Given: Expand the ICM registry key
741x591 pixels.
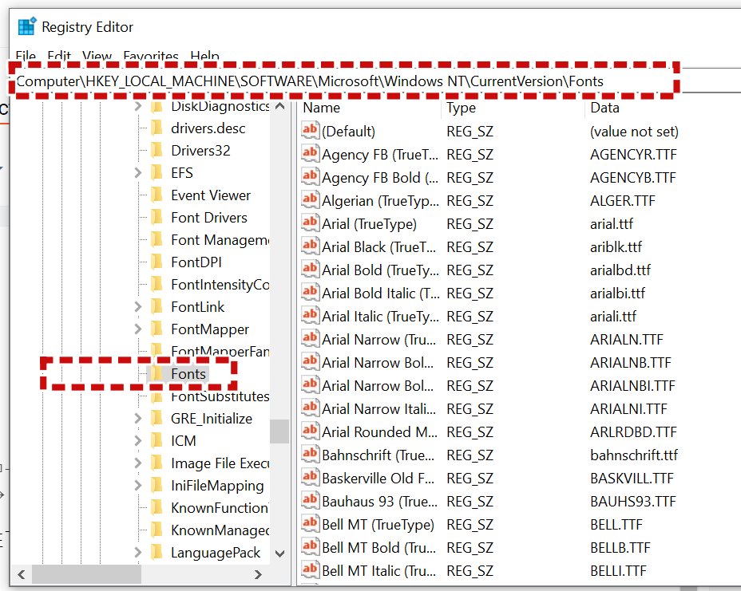Looking at the screenshot, I should click(x=137, y=440).
